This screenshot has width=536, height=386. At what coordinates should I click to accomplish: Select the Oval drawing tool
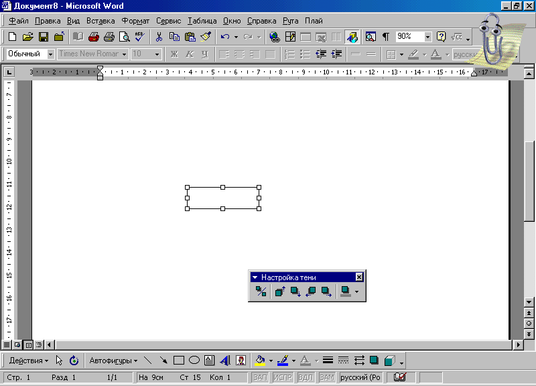tap(194, 361)
